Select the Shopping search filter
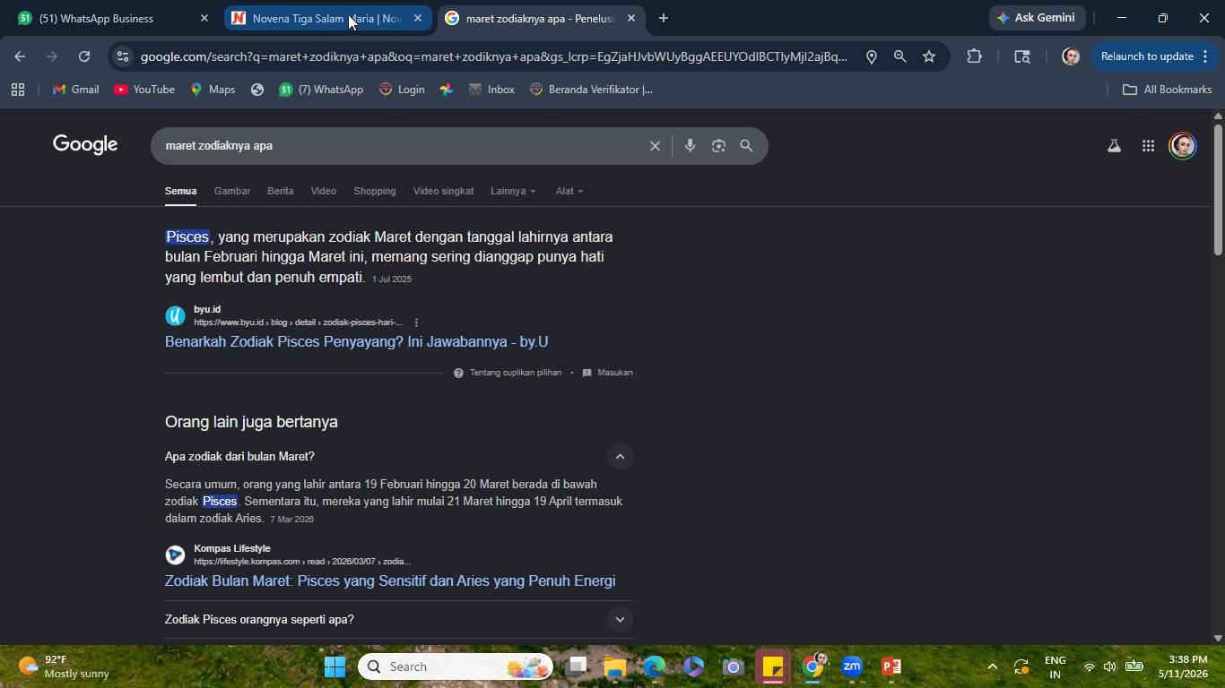This screenshot has width=1225, height=688. (x=375, y=191)
